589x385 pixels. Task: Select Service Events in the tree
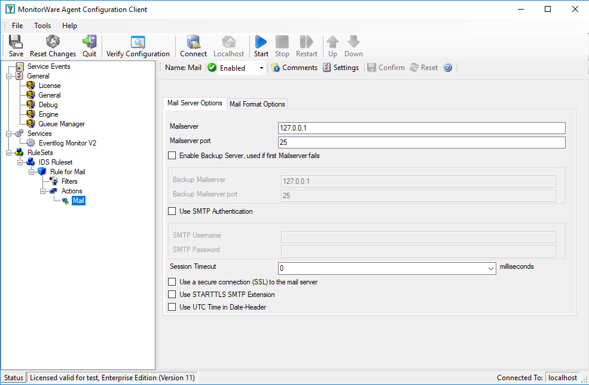pyautogui.click(x=49, y=66)
